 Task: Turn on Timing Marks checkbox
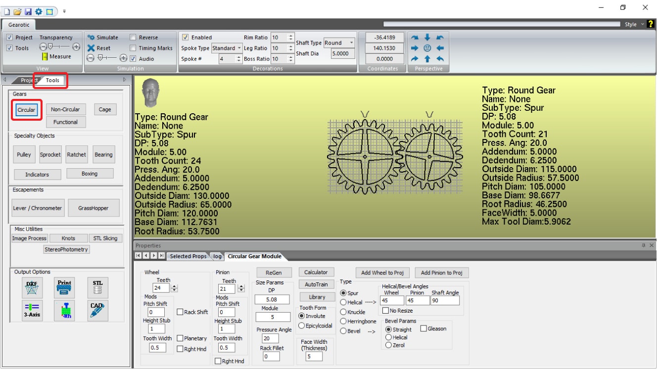[133, 48]
